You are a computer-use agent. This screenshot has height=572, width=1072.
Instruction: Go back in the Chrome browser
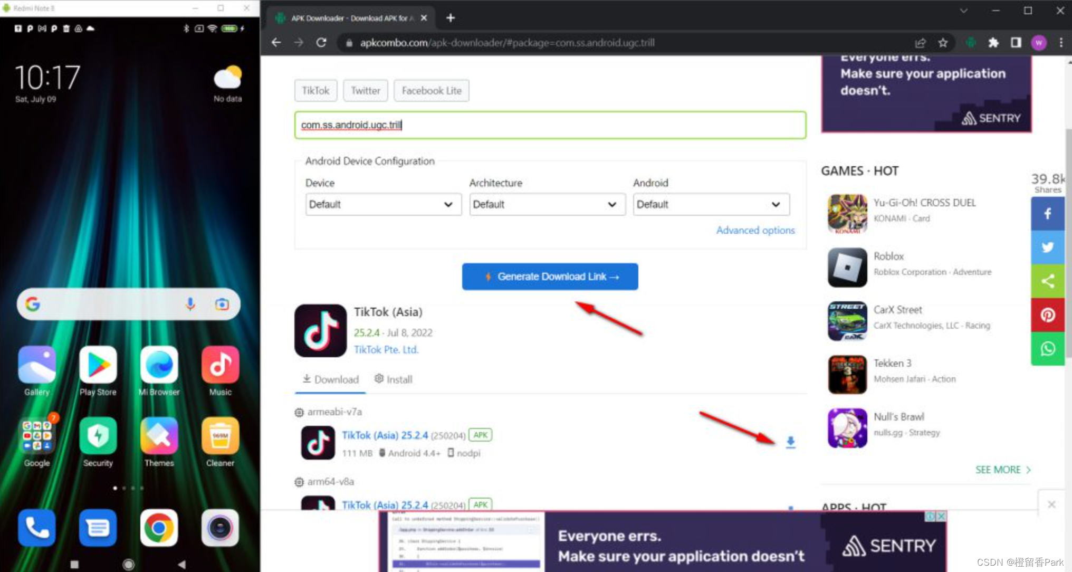(x=276, y=42)
